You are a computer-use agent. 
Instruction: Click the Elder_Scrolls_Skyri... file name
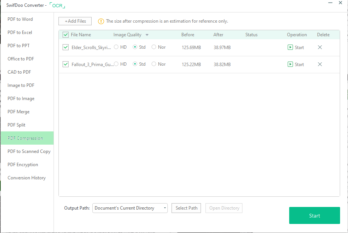[91, 47]
